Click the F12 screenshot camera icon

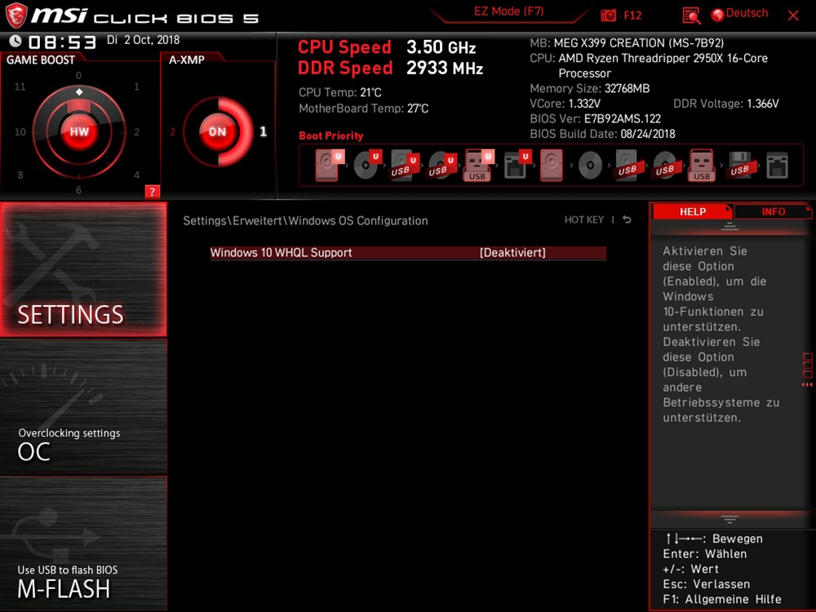[x=609, y=15]
